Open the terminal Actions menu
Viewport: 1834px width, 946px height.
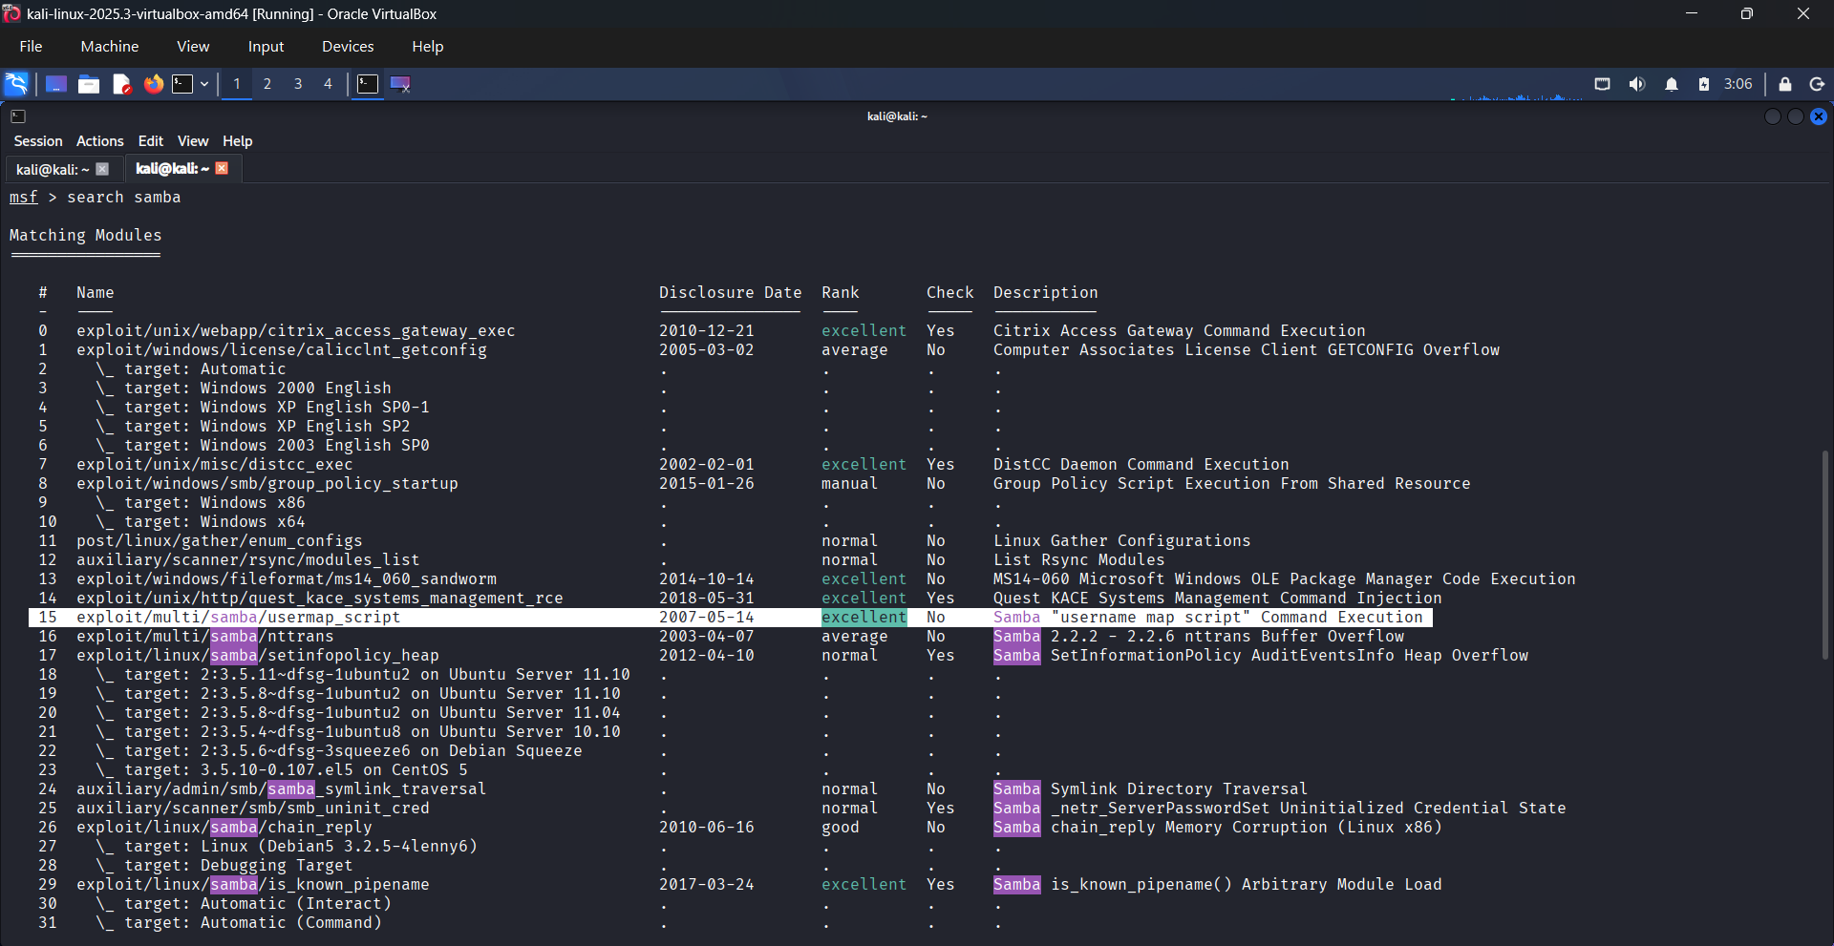tap(100, 141)
